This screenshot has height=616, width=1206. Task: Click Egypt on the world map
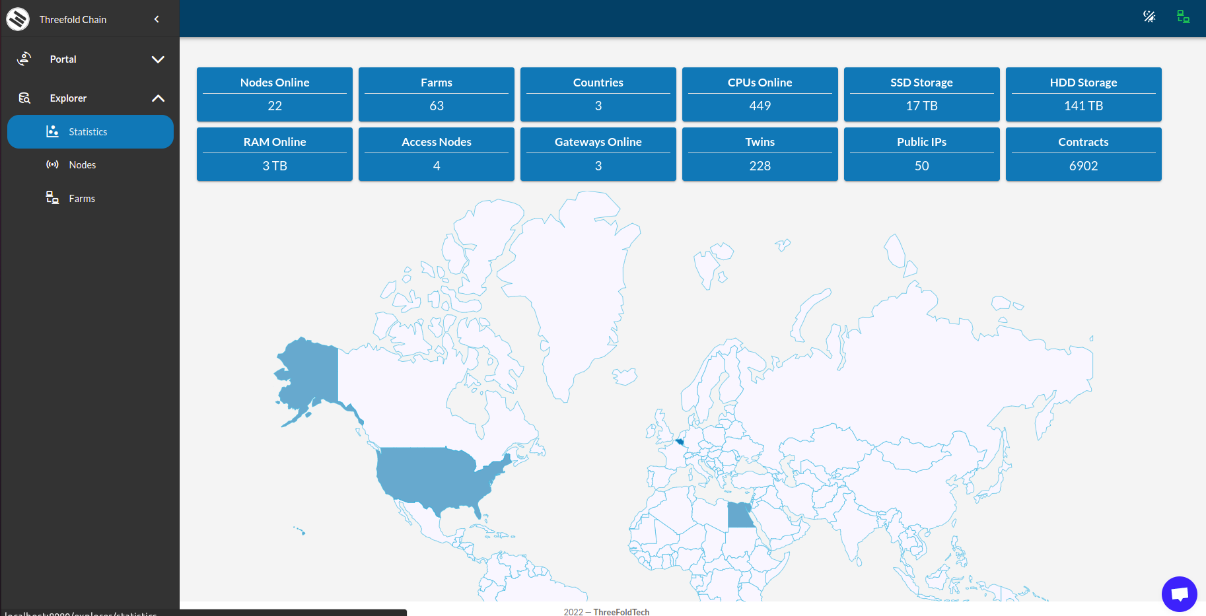[738, 515]
